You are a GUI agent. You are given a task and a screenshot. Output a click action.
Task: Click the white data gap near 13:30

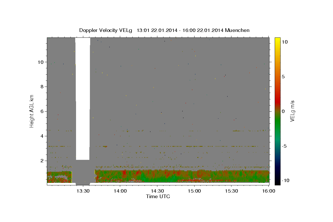coord(83,99)
